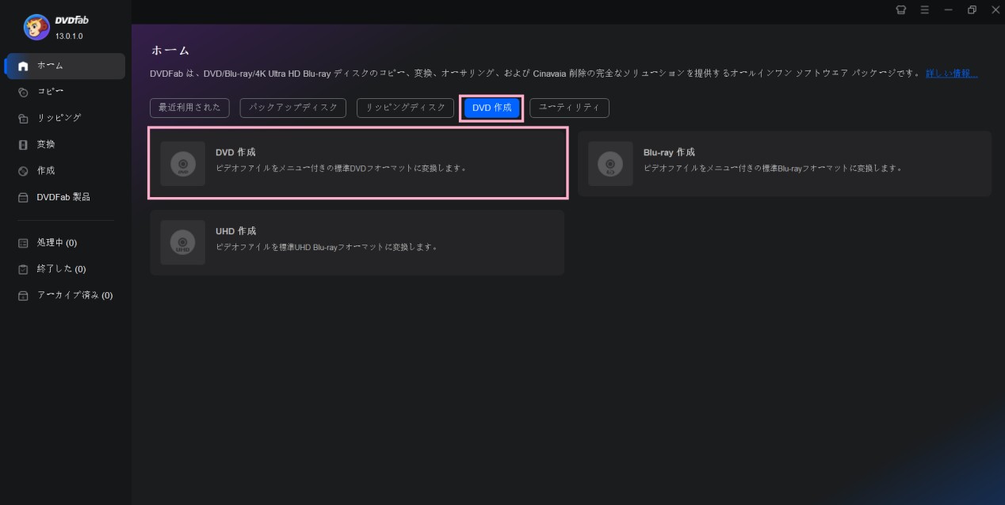This screenshot has height=505, width=1005.
Task: Click the ripping (リッピング) sidebar icon
Action: [23, 118]
